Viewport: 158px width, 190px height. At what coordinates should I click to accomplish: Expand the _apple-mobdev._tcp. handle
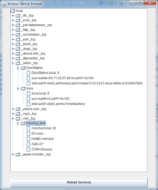pos(13,154)
